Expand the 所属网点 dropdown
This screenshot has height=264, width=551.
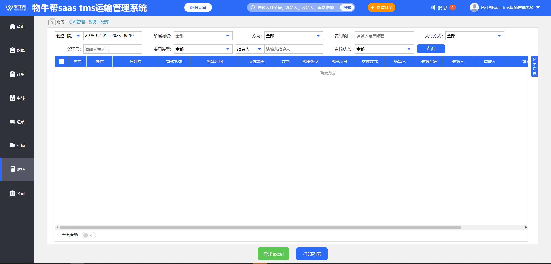coord(203,36)
